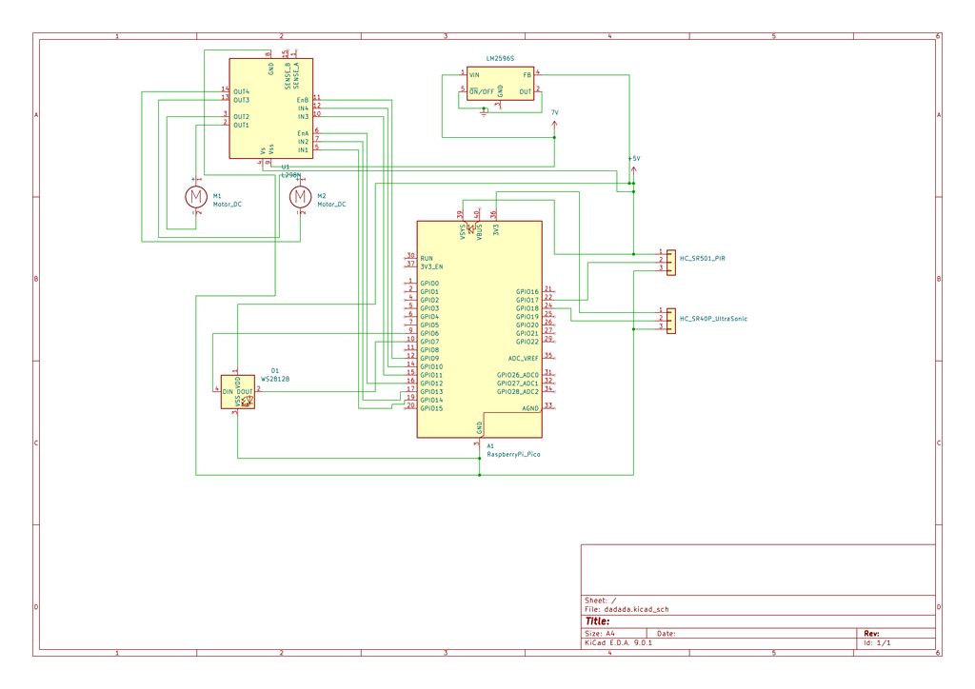Click the FB pin on LM2596S
This screenshot has width=975, height=689.
coord(527,75)
